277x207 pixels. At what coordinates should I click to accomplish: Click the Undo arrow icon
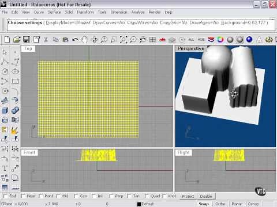coord(75,40)
